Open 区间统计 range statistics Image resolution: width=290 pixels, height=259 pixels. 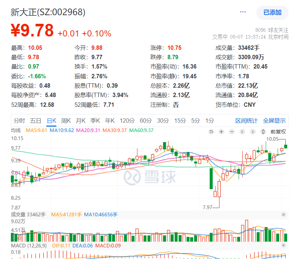[x=246, y=121]
